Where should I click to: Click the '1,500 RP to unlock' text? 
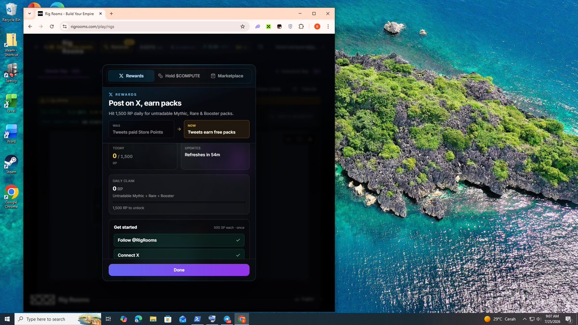[128, 208]
